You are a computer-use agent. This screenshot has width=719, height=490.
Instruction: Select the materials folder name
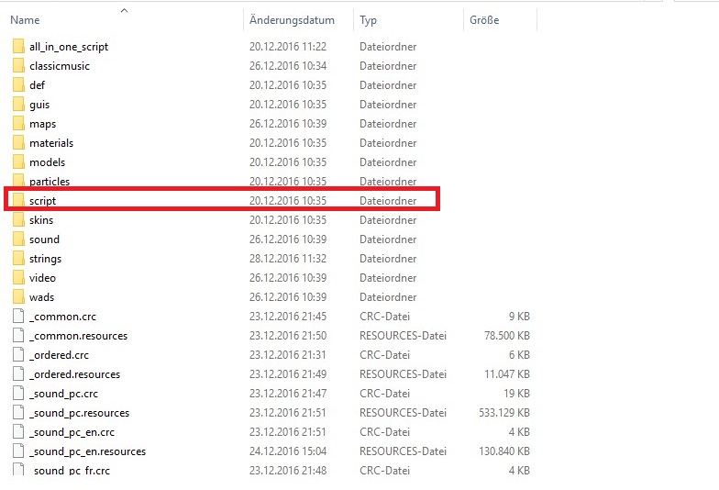tap(51, 143)
